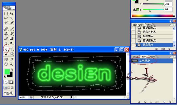The width and height of the screenshot is (177, 105).
Task: Click the green foreground color swatch
Action: pyautogui.click(x=7, y=72)
